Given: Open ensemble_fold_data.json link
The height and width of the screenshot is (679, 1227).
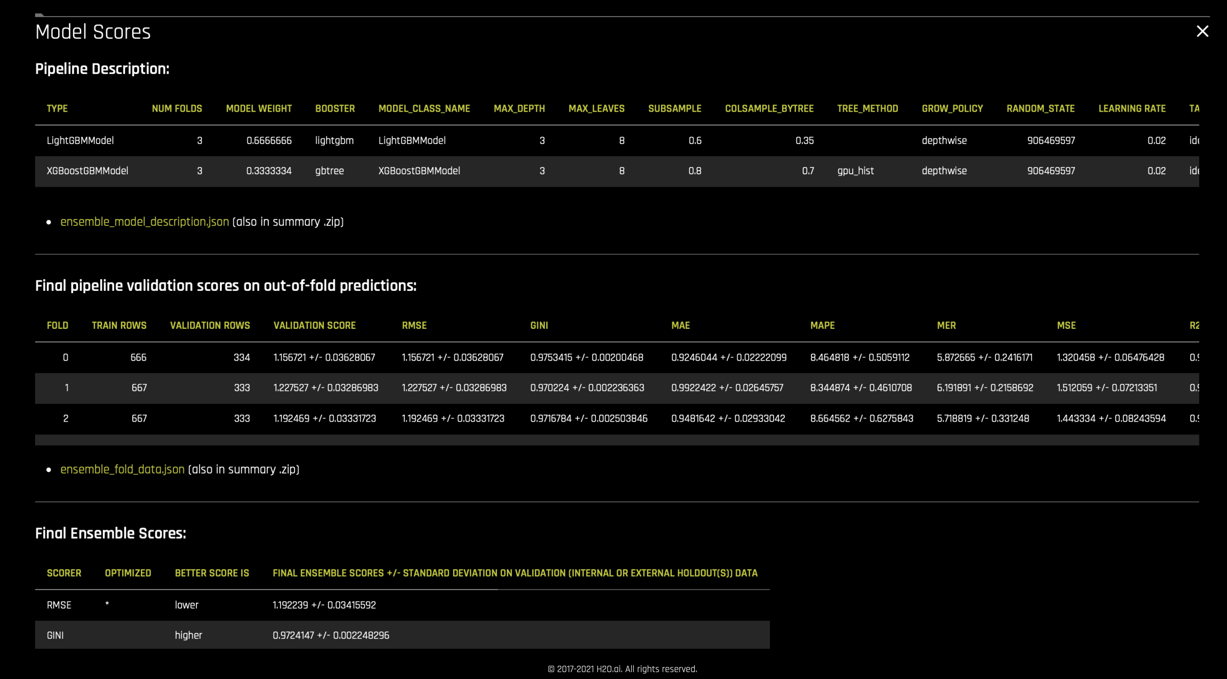Looking at the screenshot, I should (x=122, y=470).
